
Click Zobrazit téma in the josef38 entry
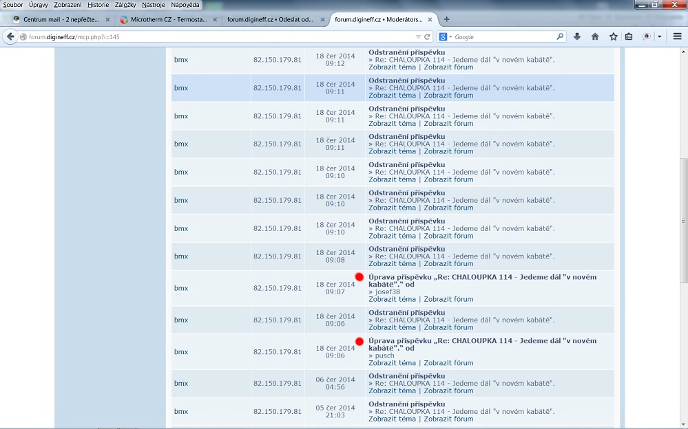[392, 299]
